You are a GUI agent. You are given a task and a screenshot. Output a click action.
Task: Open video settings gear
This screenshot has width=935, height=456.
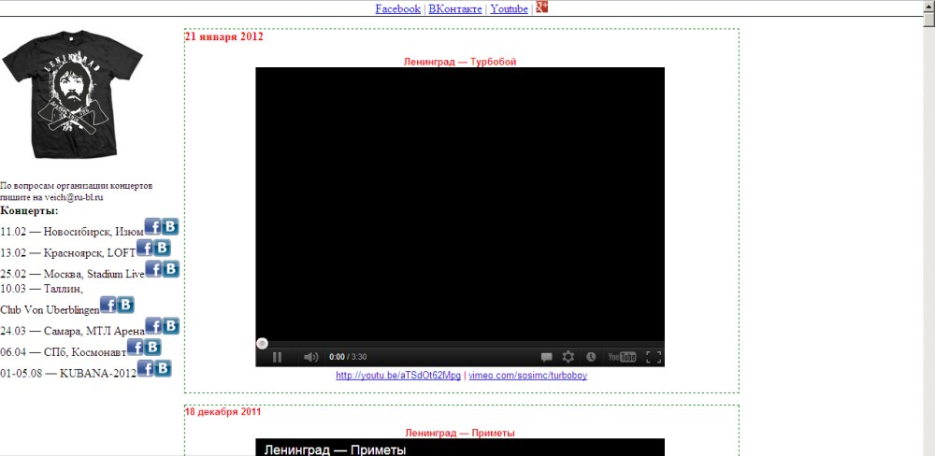point(568,357)
